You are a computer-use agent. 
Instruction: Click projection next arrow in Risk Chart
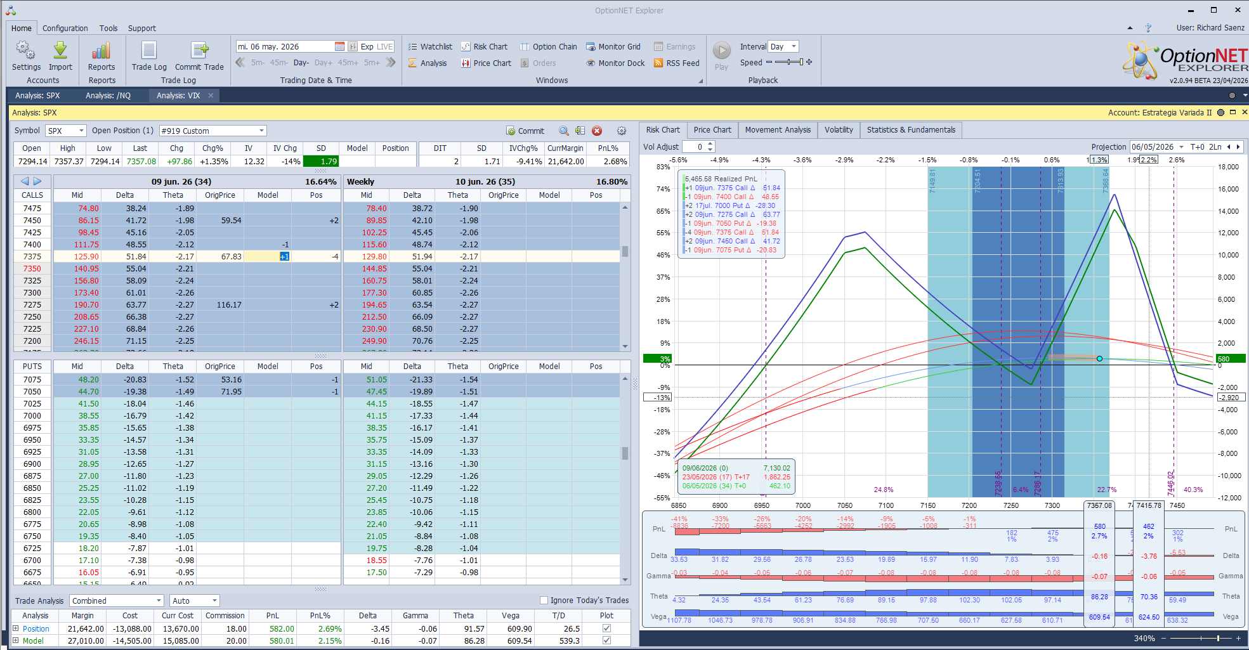(x=1238, y=146)
